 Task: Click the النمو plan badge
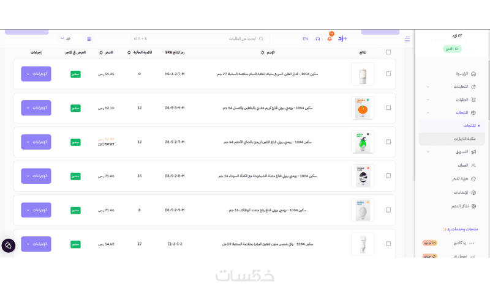tap(452, 49)
